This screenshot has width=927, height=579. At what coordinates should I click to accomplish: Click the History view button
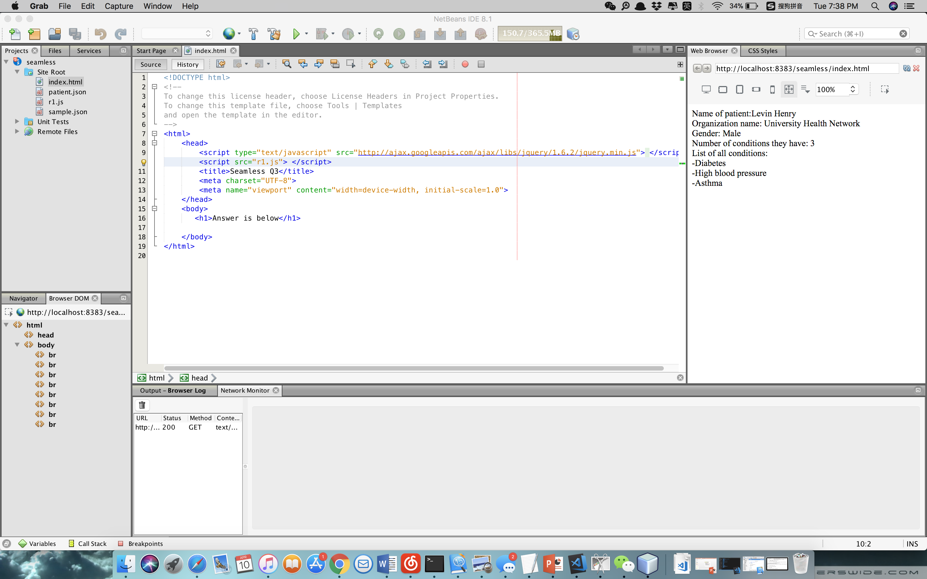[188, 64]
